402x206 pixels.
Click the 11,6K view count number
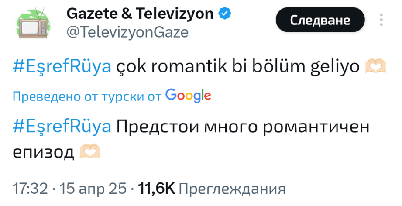156,189
